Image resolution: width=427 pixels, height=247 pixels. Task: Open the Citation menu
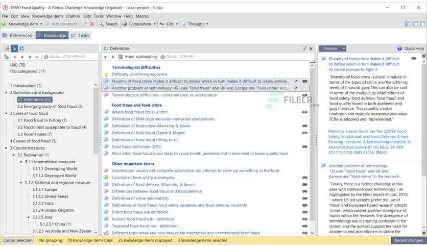click(73, 16)
